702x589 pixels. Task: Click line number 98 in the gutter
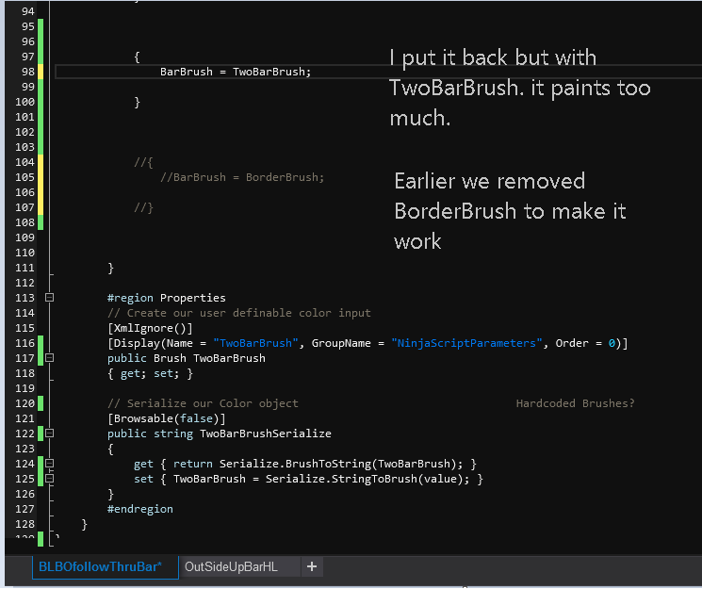click(25, 72)
